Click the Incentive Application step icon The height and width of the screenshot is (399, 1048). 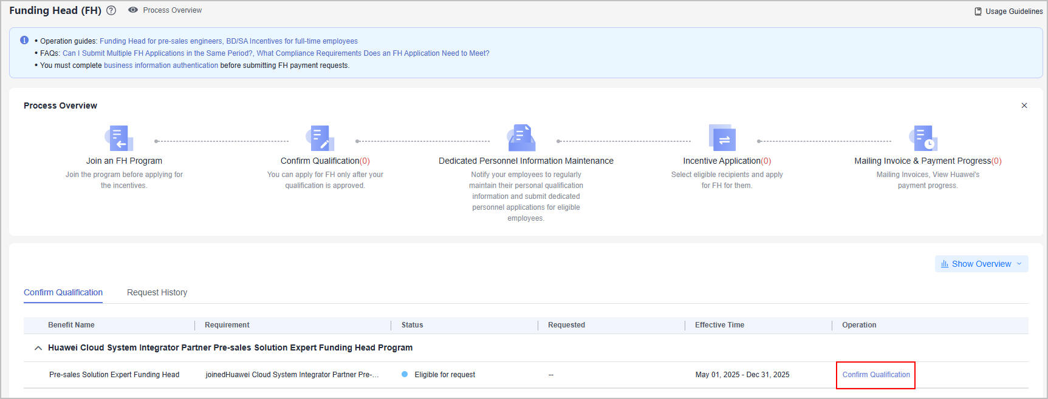coord(722,138)
